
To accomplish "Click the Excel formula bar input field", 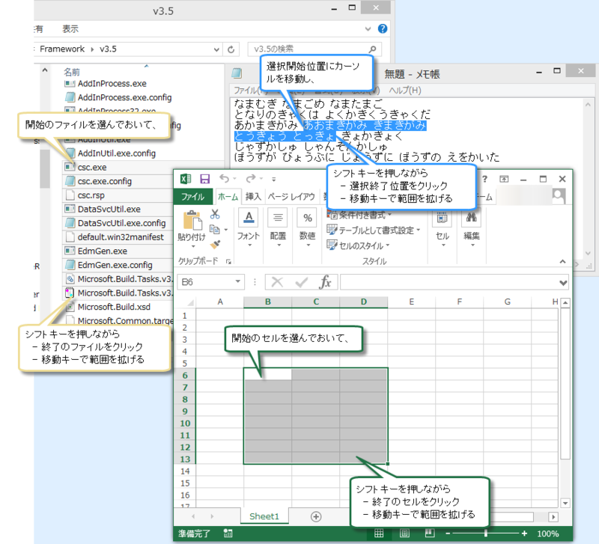I will click(449, 283).
